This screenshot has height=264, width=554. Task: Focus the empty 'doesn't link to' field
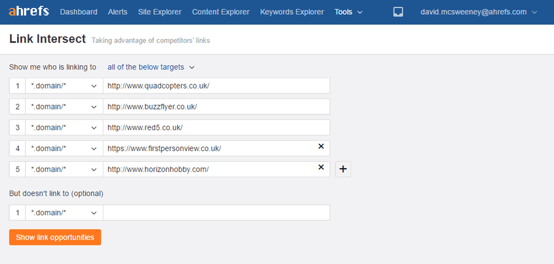tap(217, 213)
